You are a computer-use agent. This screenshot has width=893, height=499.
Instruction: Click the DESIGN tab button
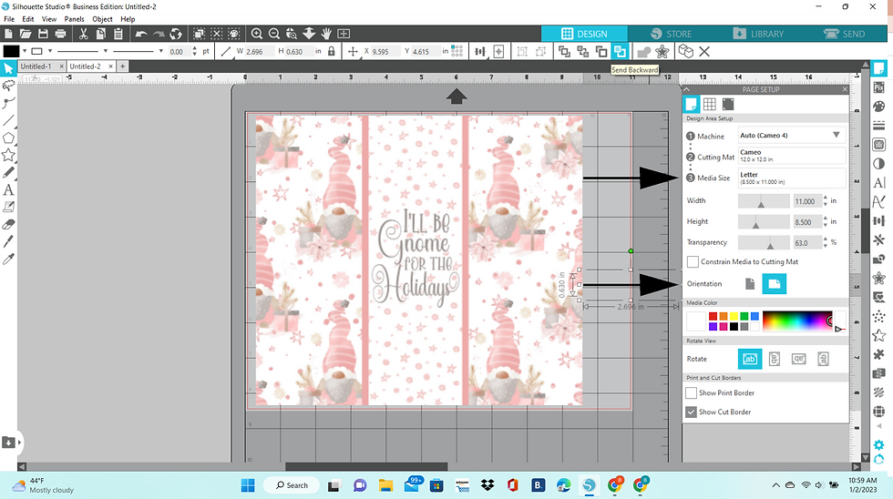tap(584, 34)
